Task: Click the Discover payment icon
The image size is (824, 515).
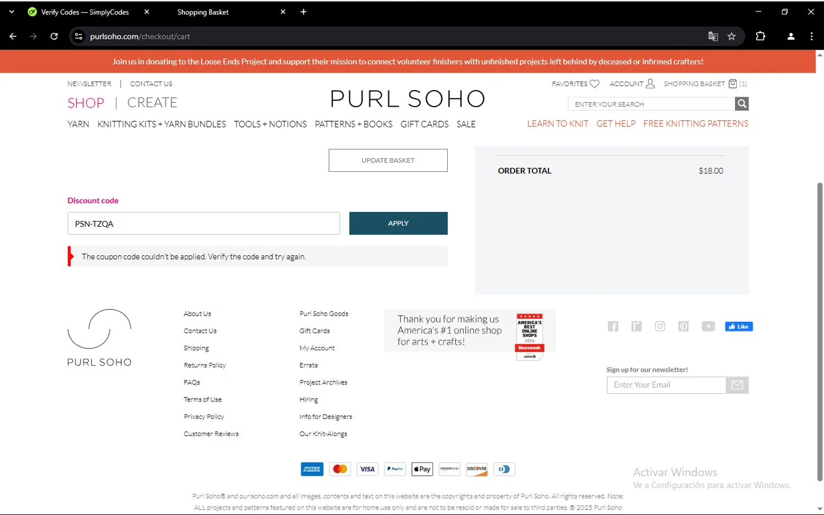Action: coord(477,469)
